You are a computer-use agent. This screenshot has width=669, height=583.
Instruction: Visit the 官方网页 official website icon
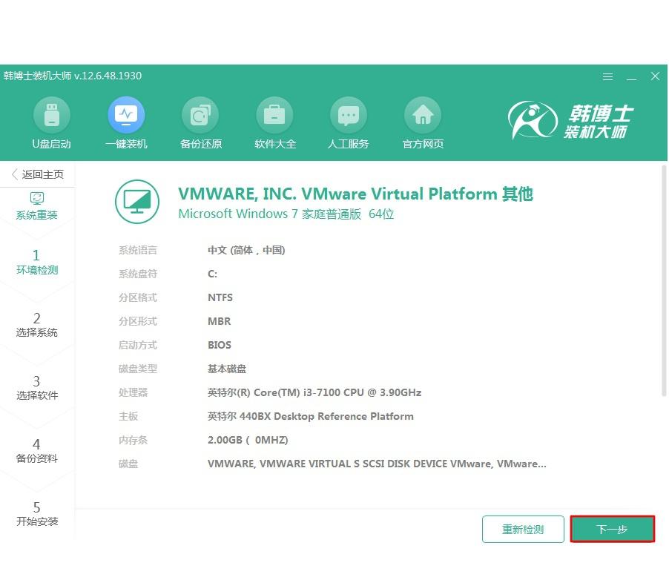[x=423, y=116]
